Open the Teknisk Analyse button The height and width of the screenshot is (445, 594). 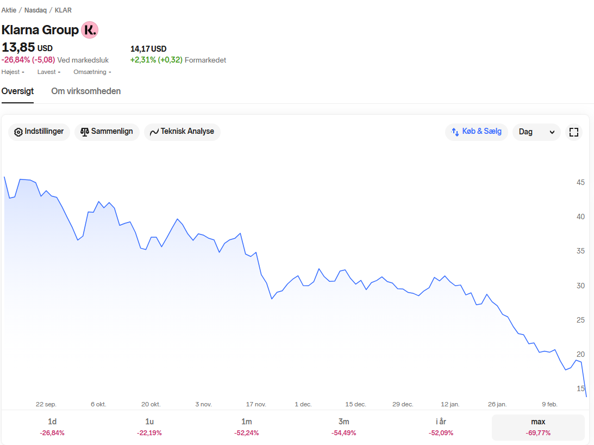(x=182, y=132)
